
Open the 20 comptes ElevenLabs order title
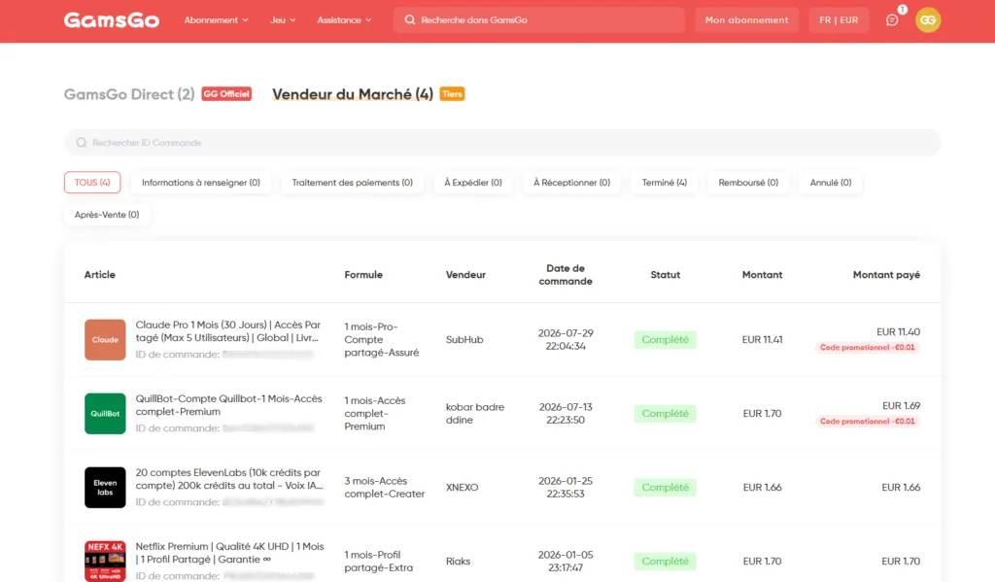pyautogui.click(x=229, y=479)
